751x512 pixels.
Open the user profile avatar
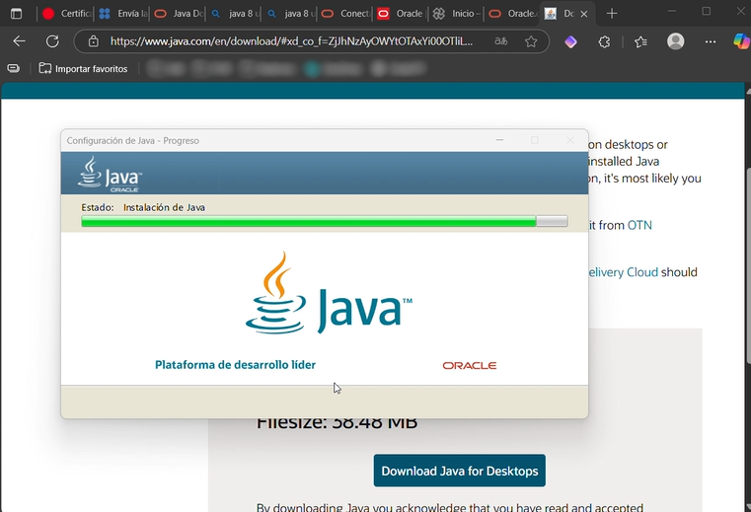coord(676,41)
